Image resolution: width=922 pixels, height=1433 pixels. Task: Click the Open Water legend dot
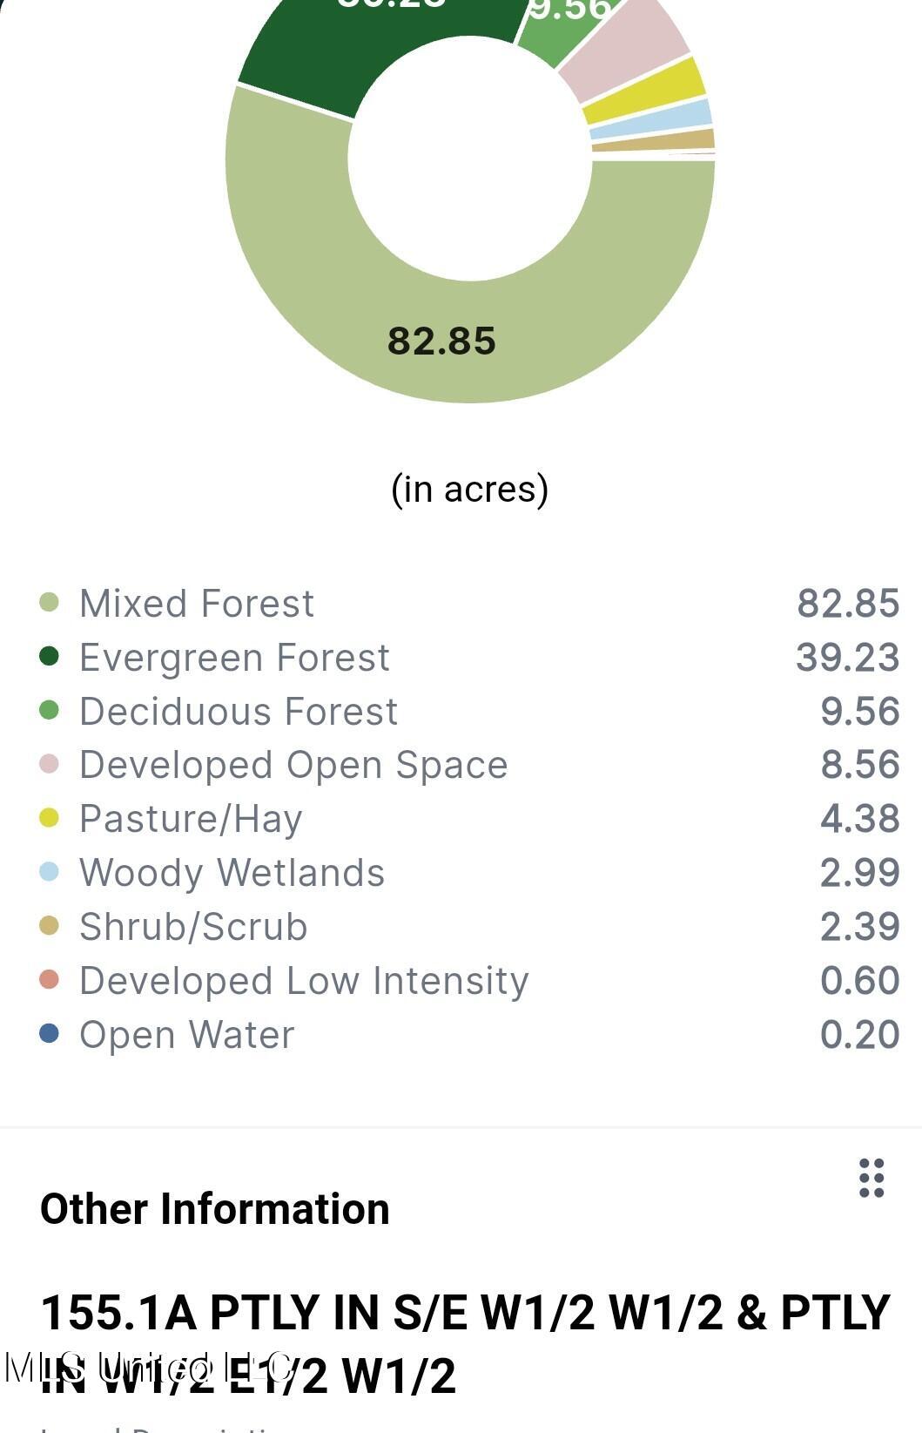(50, 1034)
